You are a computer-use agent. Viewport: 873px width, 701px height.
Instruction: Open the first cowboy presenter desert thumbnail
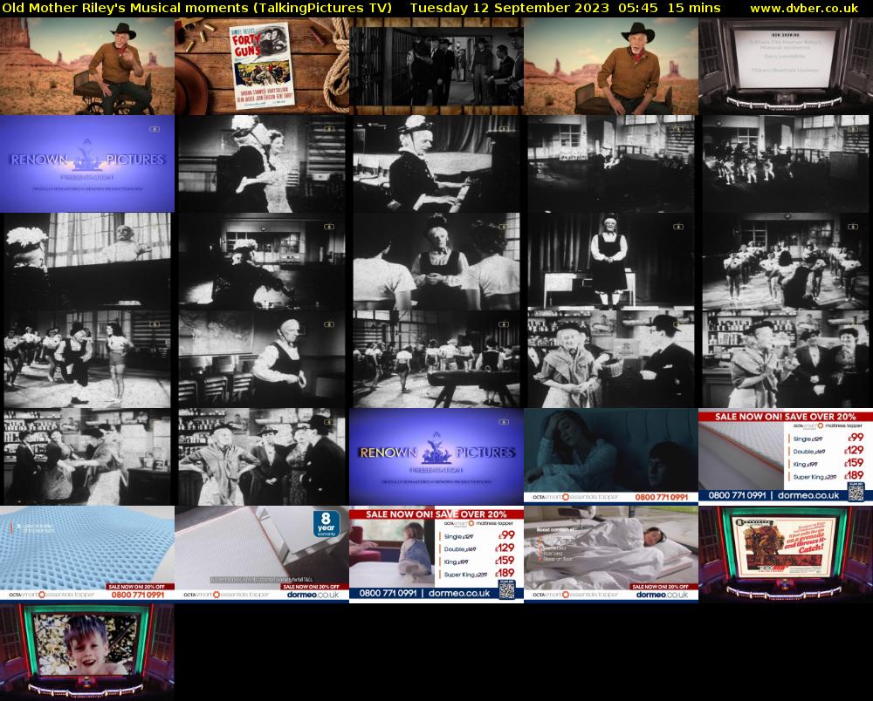tap(86, 66)
